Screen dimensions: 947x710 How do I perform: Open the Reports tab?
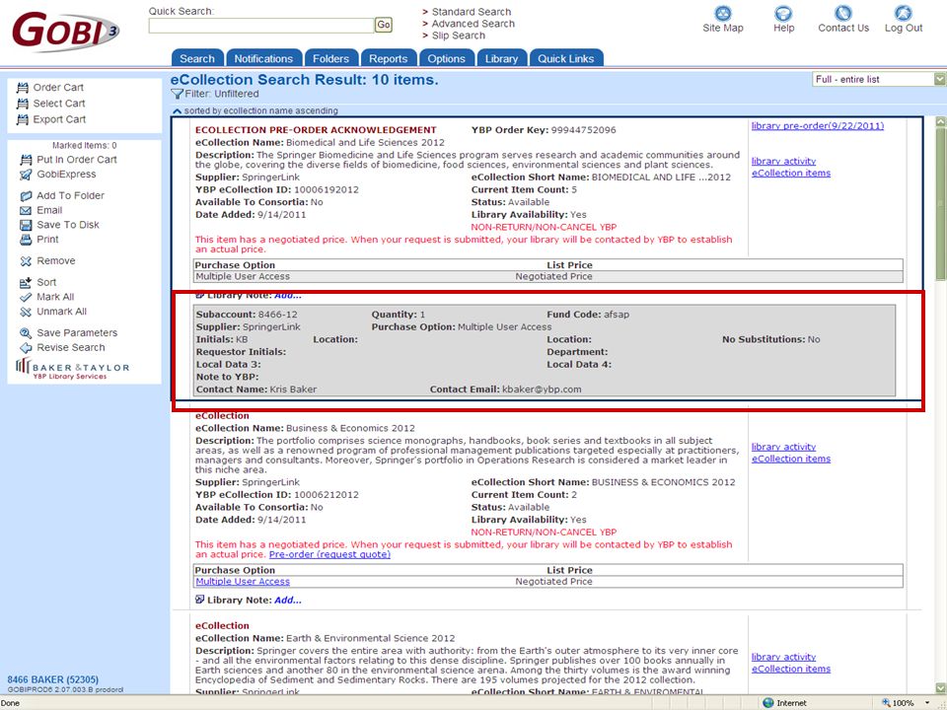point(389,58)
